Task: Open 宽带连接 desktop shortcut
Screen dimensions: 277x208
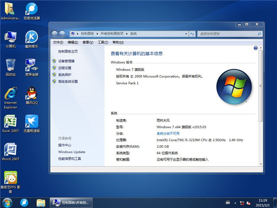Action: (32, 68)
